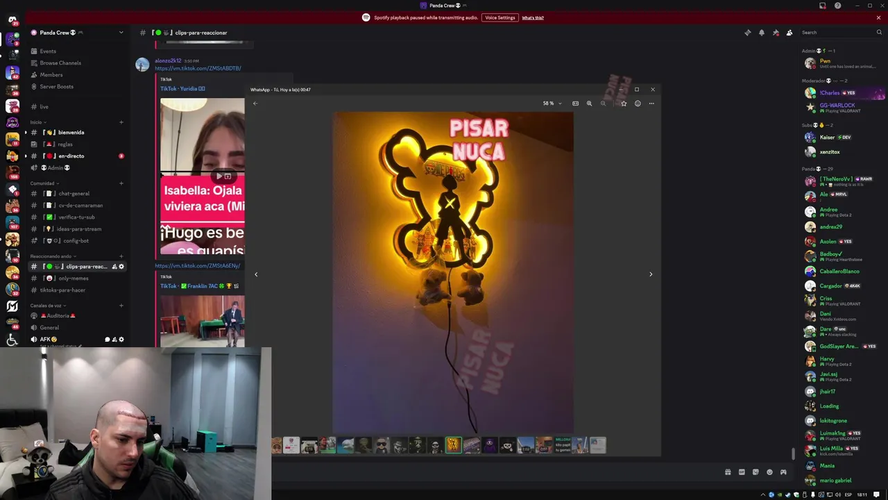
Task: Open the more options menu in viewer
Action: tap(651, 103)
